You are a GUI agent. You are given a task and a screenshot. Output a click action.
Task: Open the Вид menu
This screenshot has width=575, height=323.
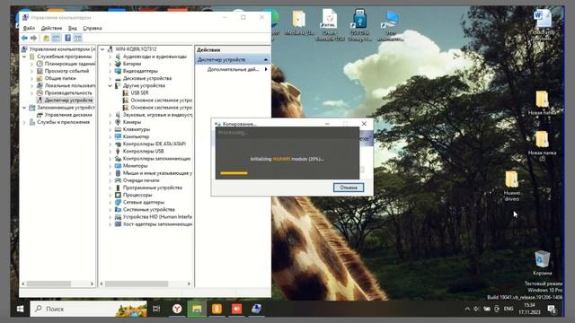[x=73, y=28]
